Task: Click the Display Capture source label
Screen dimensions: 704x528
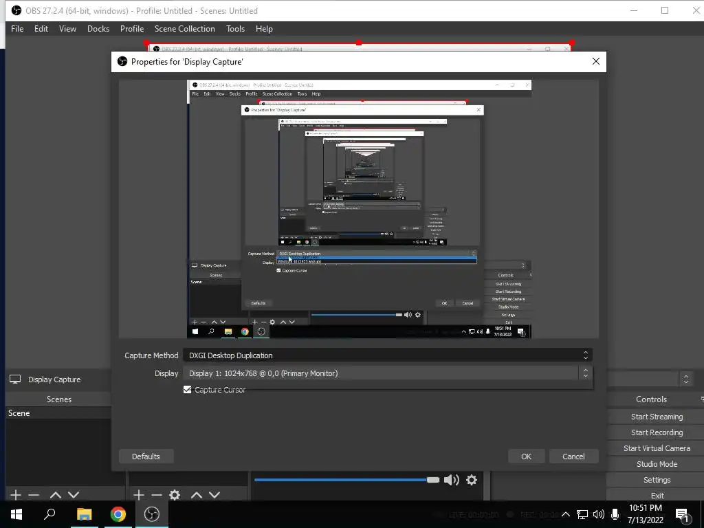Action: [x=54, y=379]
